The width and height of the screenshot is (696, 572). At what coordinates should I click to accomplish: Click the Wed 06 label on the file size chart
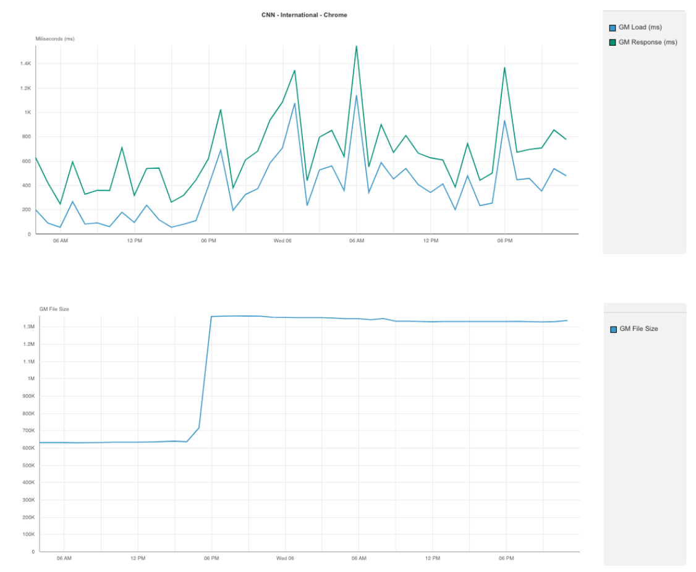pyautogui.click(x=285, y=558)
